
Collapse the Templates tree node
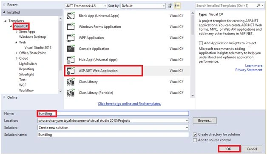click(x=6, y=21)
